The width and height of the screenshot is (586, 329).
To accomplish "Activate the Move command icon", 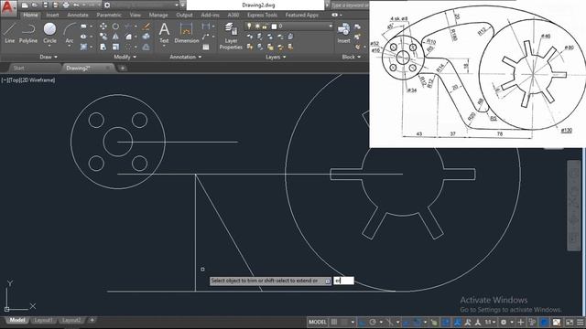I will pos(103,27).
